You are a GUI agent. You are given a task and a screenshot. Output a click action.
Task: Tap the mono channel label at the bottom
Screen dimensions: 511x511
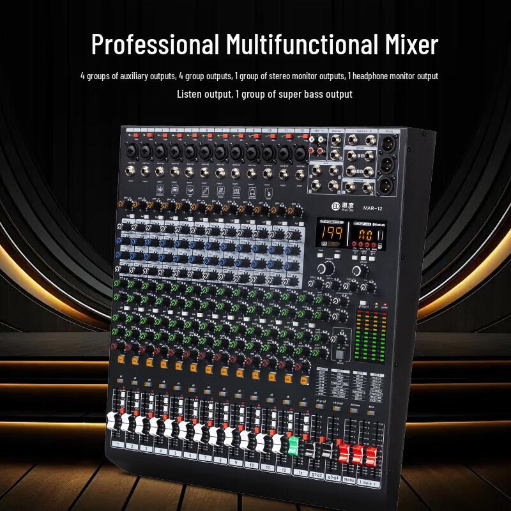tap(349, 478)
